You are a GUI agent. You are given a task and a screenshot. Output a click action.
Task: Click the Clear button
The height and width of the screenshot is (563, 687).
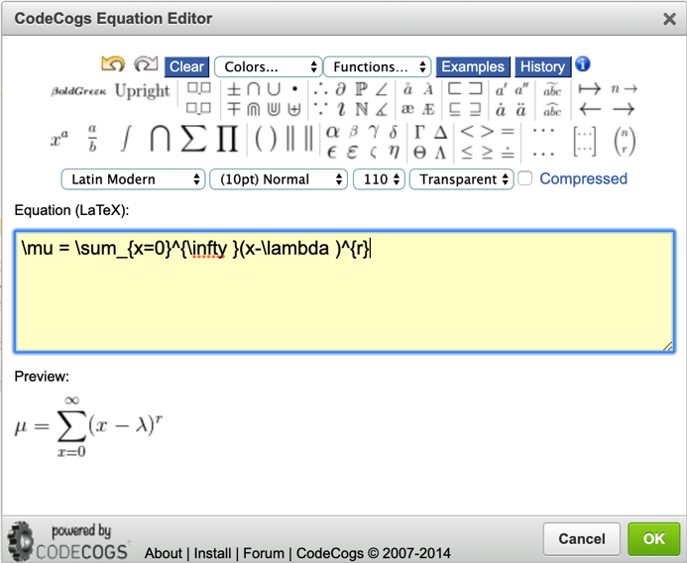186,66
